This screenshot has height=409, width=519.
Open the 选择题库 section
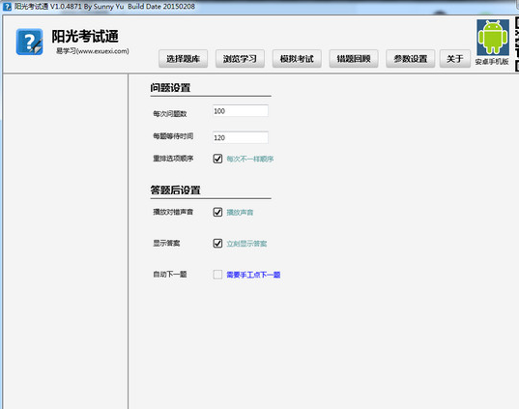click(183, 59)
